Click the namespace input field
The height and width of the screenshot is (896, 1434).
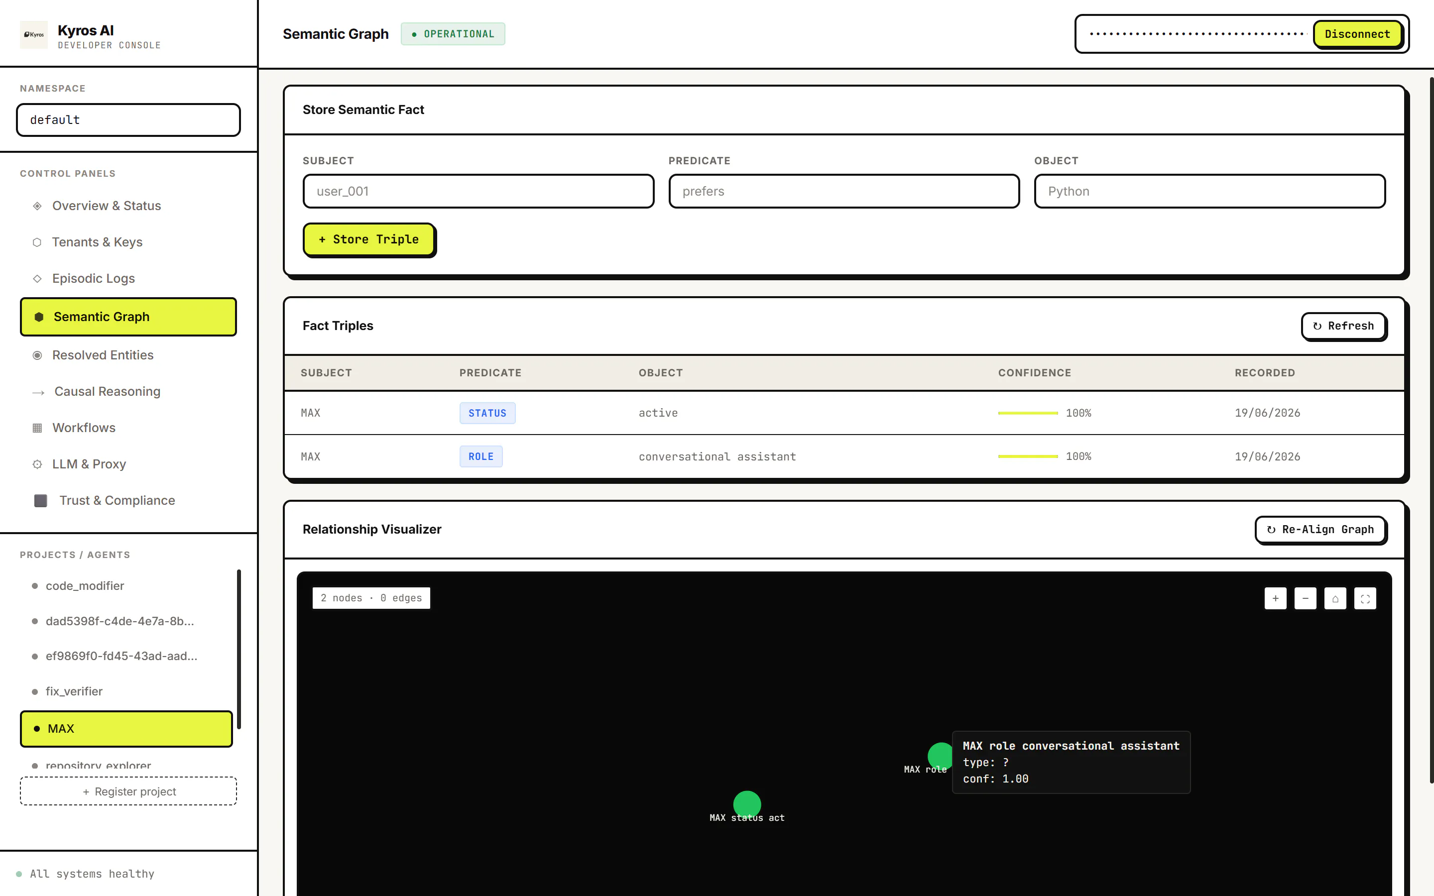(128, 119)
